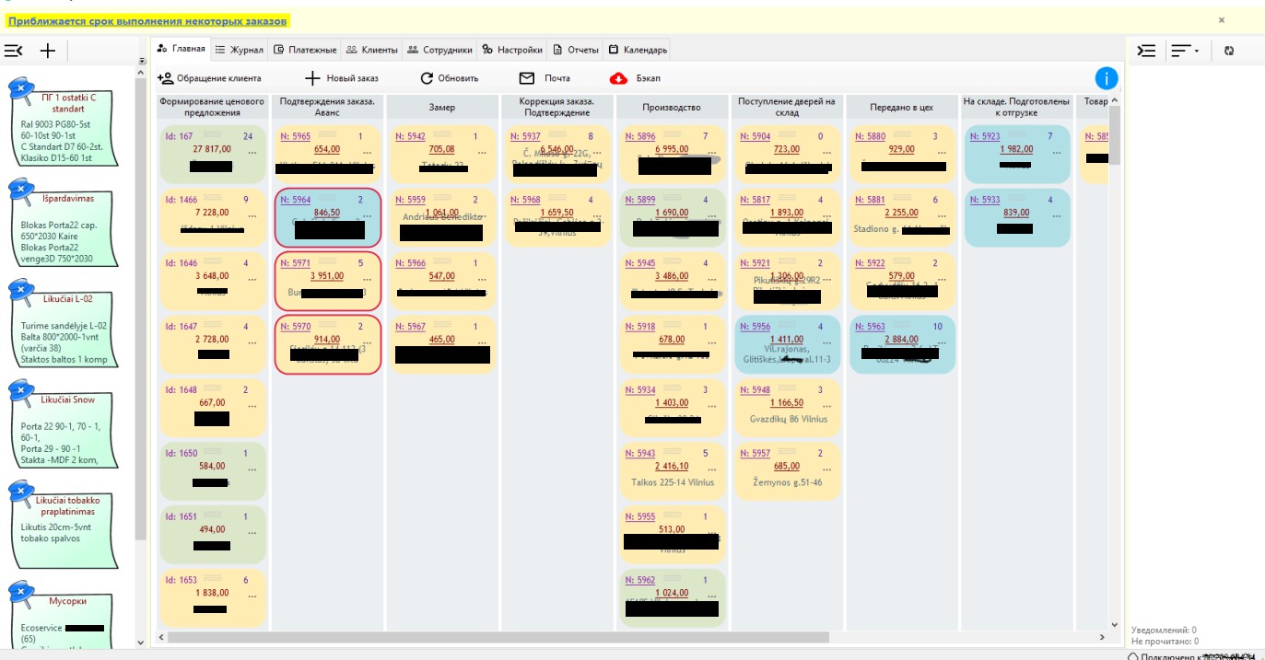Switch to the Отчеты tab
The width and height of the screenshot is (1265, 660).
(x=576, y=50)
